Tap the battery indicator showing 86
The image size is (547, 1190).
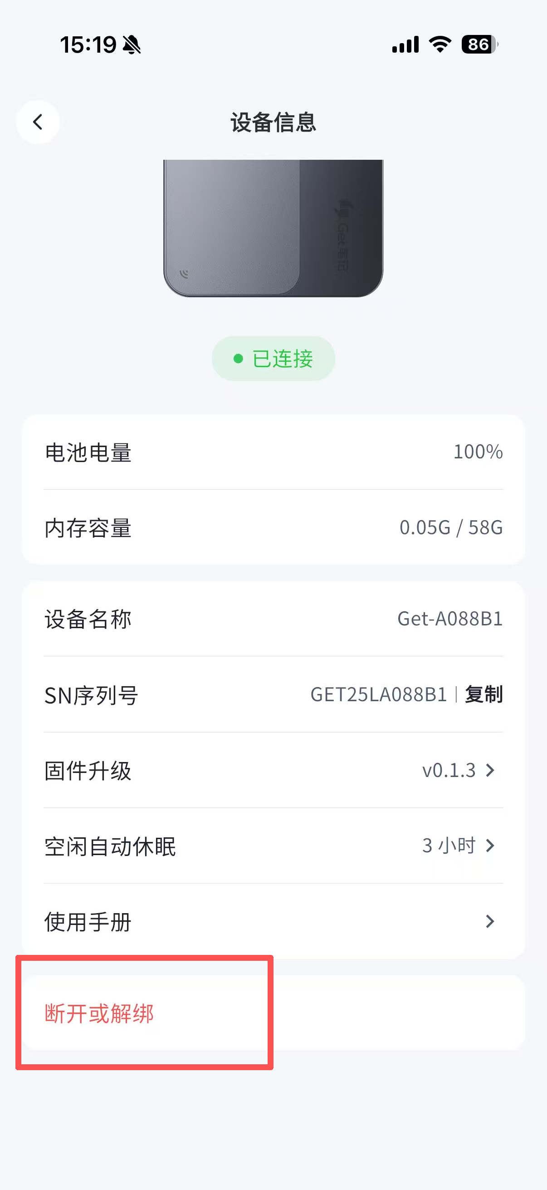click(479, 44)
